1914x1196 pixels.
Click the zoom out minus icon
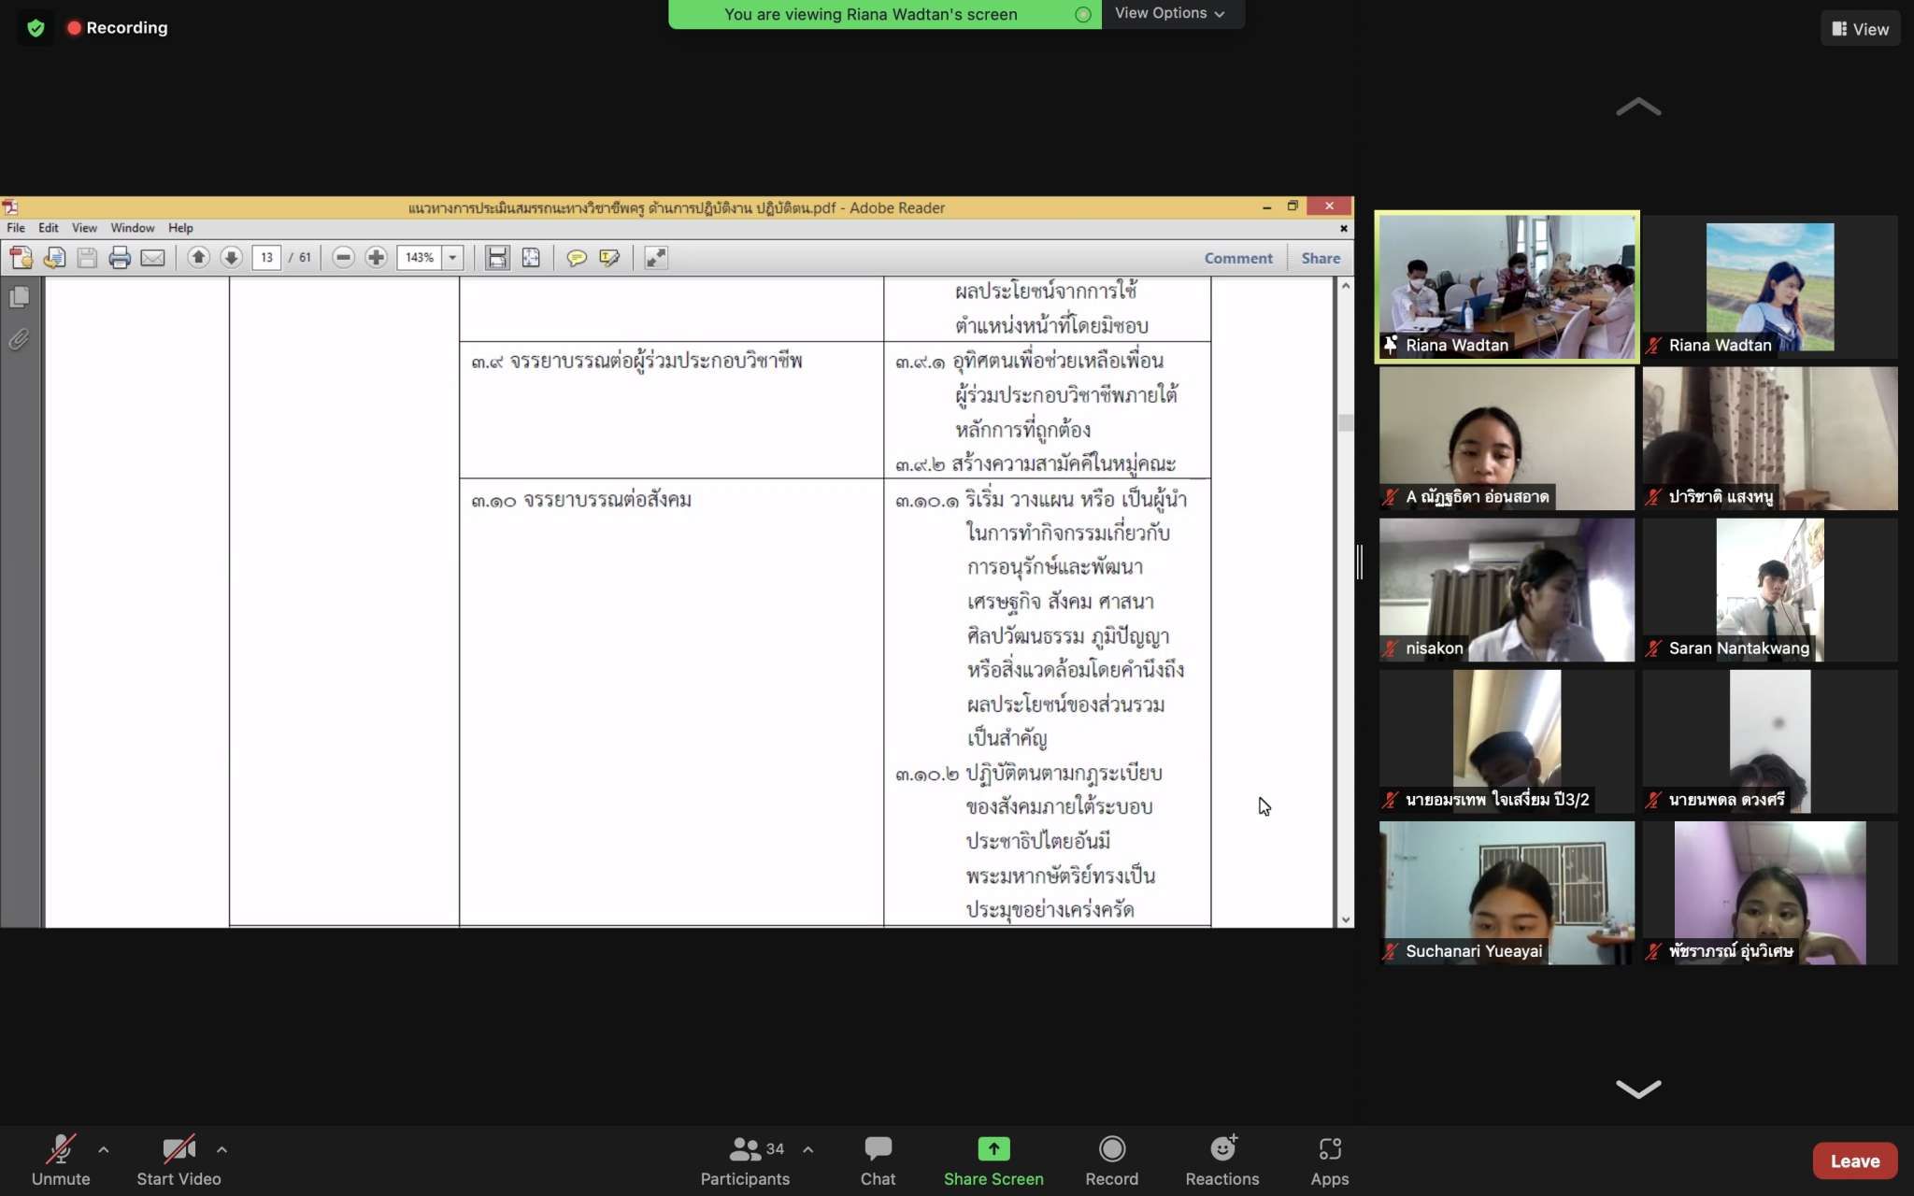pos(343,258)
